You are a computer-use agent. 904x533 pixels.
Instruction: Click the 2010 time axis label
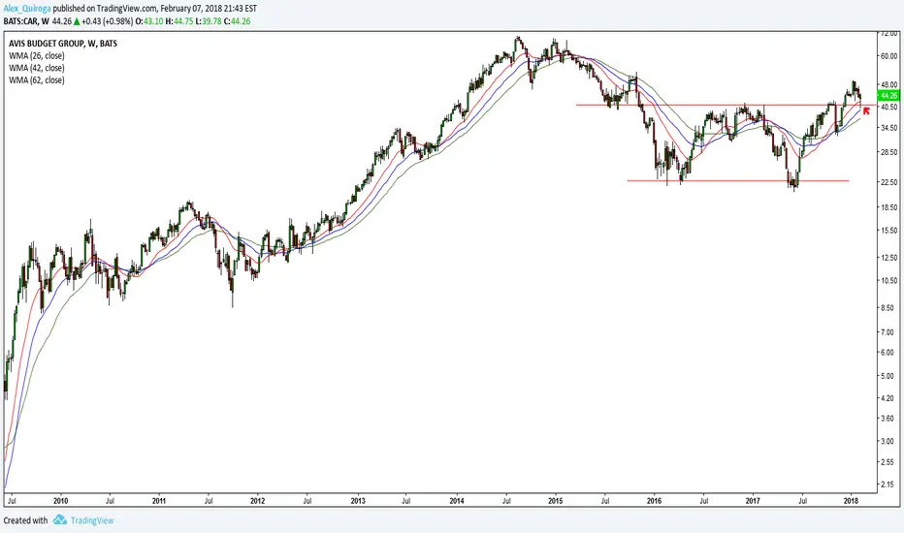60,501
